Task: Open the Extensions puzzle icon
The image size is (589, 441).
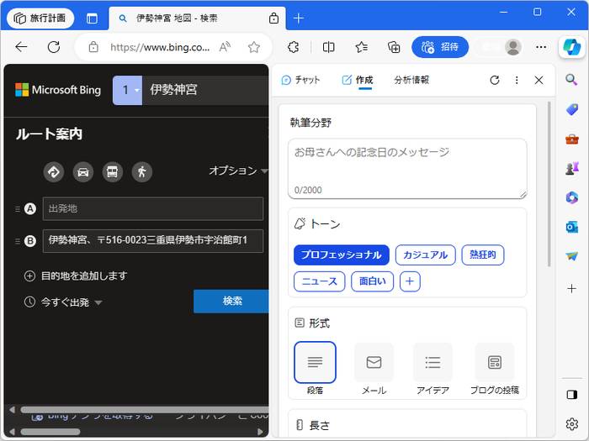Action: coord(293,47)
